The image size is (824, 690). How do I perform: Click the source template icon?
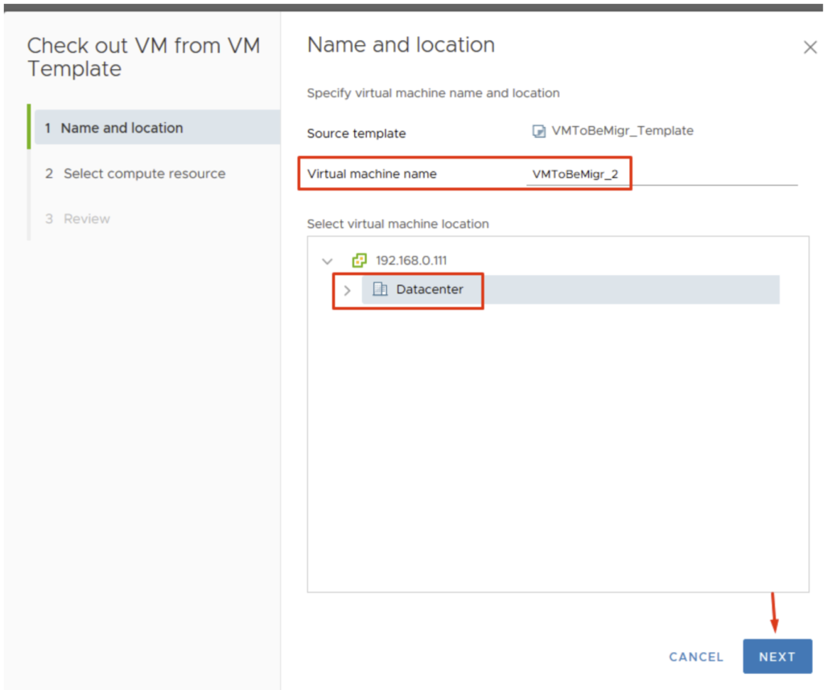click(538, 131)
